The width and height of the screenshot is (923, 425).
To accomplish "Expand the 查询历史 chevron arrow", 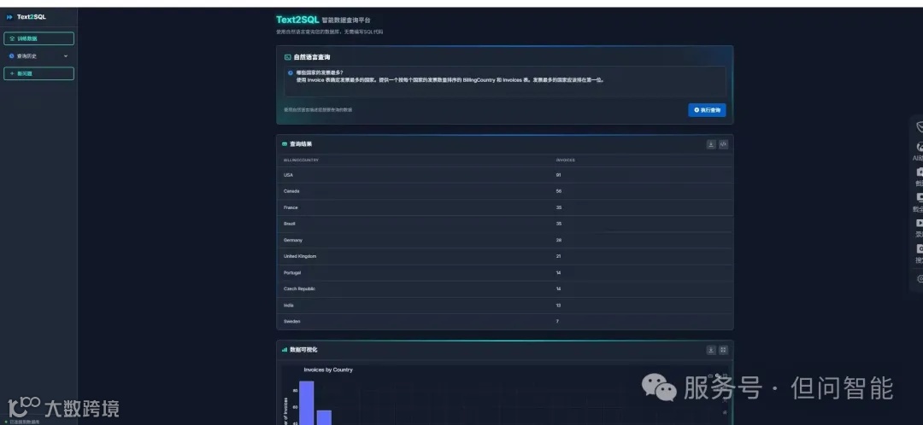I will click(x=65, y=55).
